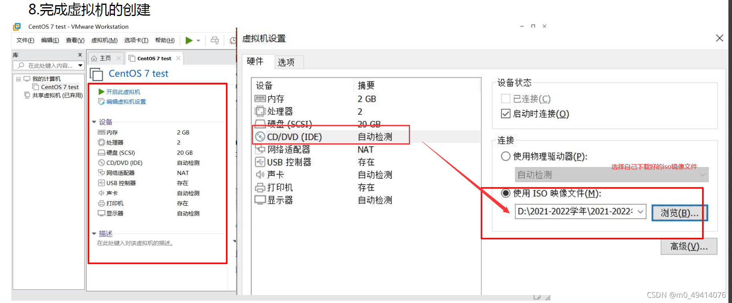
Task: Select 声卡 speaker icon in settings list
Action: [260, 175]
